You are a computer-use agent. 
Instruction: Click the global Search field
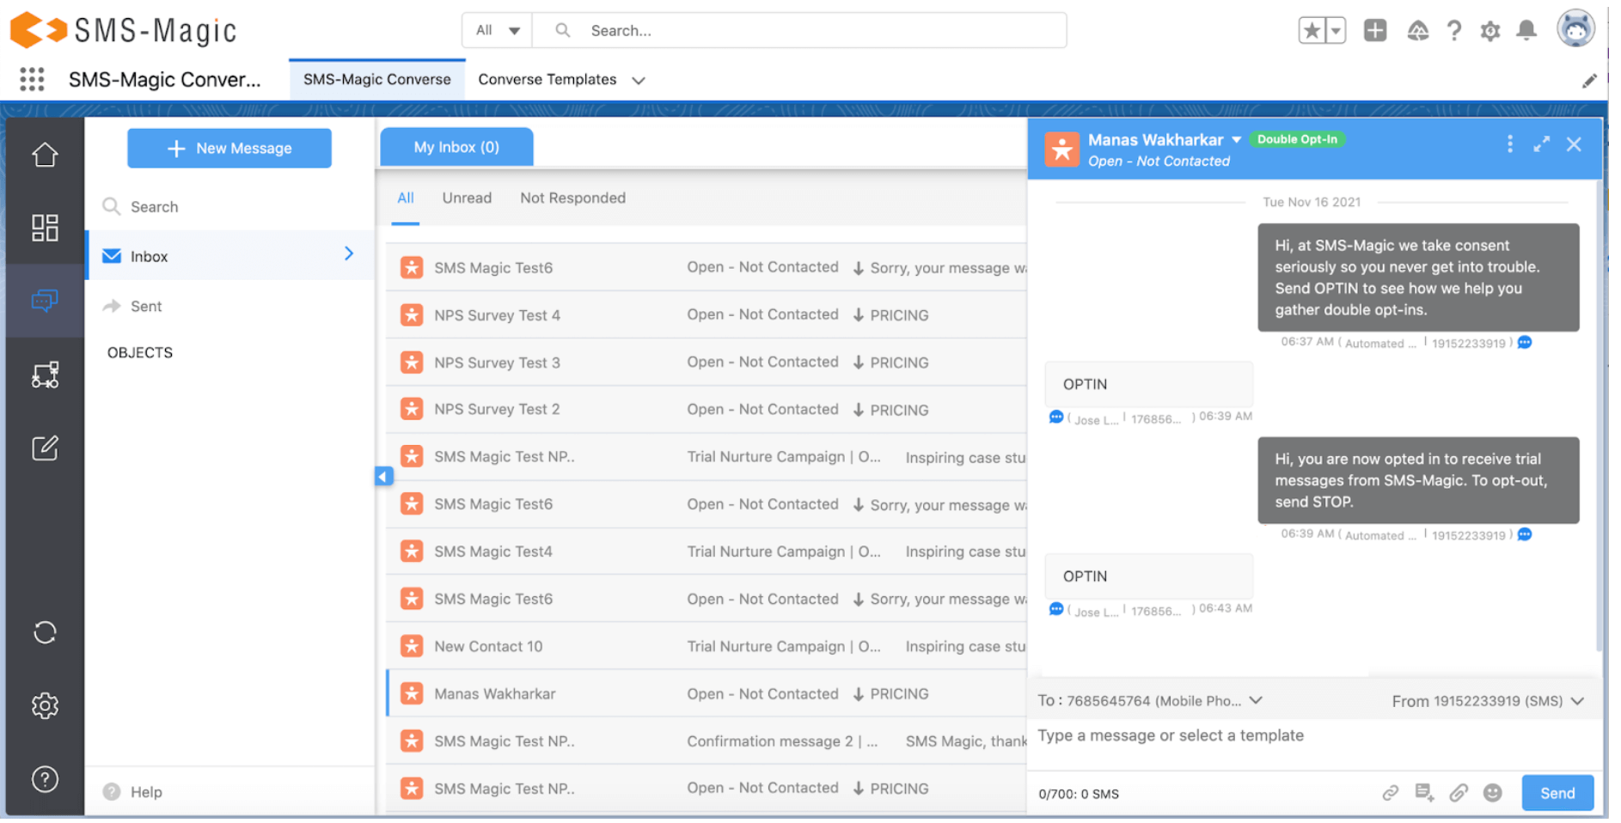coord(799,31)
